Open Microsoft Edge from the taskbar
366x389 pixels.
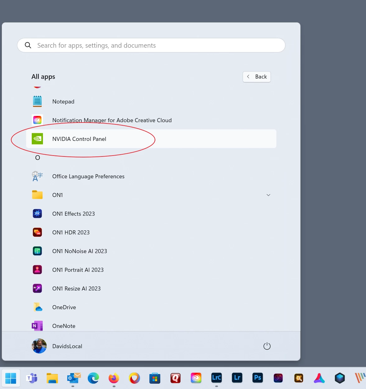tap(93, 378)
